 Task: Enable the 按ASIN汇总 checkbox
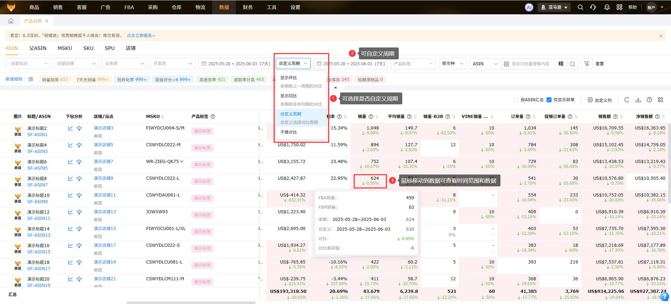pos(516,100)
